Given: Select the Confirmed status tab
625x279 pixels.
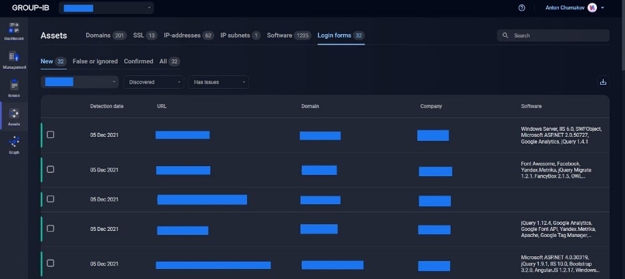Looking at the screenshot, I should (x=138, y=61).
